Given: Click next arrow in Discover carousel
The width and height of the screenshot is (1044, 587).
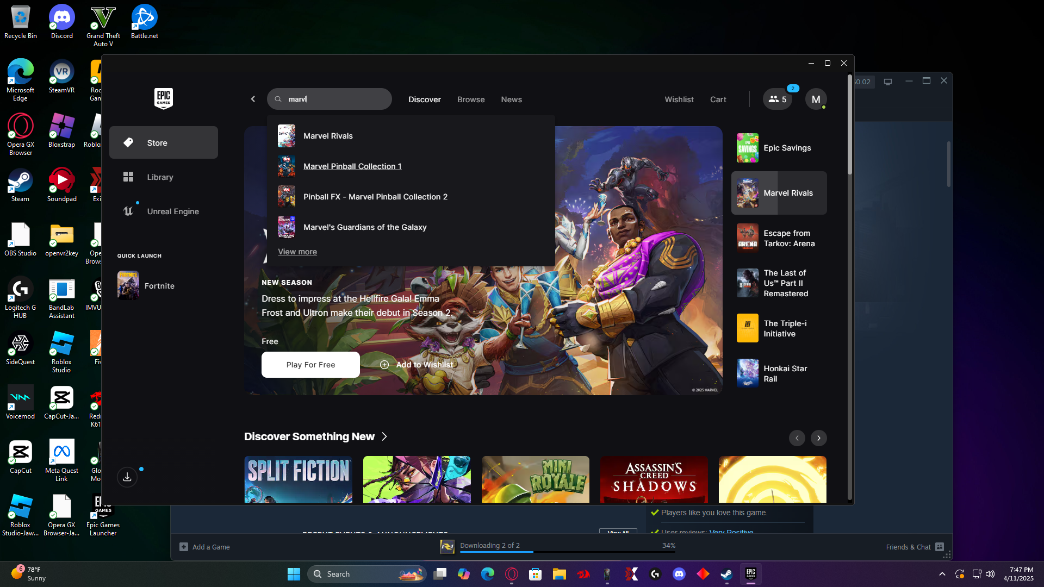Looking at the screenshot, I should click(x=819, y=438).
